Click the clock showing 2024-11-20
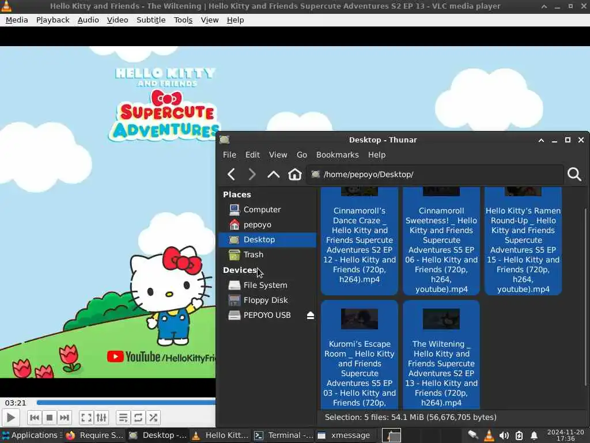Screen dimensions: 590x443 click(x=566, y=435)
